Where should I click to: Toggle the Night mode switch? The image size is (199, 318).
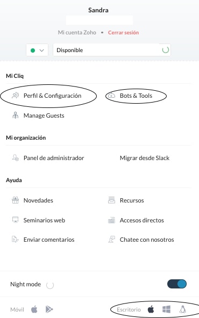(177, 284)
